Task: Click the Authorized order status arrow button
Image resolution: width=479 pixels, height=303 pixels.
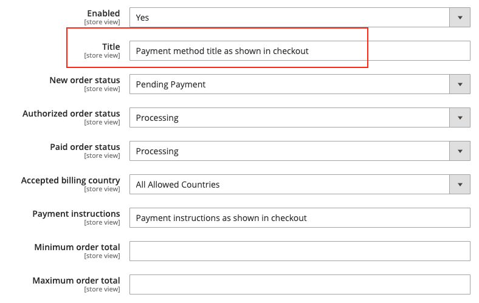Action: (x=460, y=117)
